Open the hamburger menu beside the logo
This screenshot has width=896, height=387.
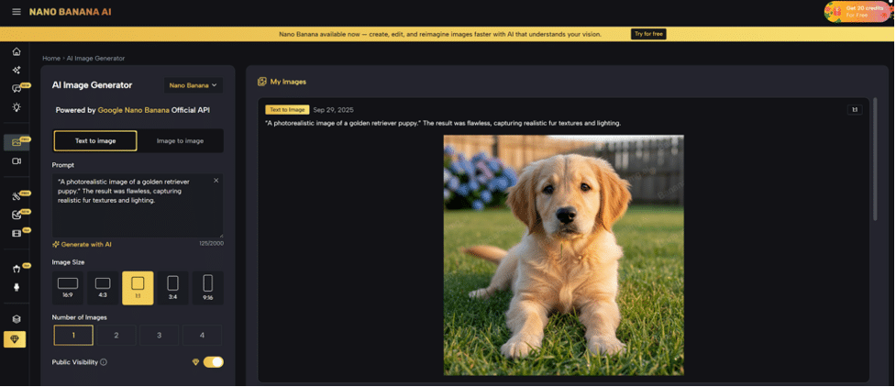(x=17, y=12)
